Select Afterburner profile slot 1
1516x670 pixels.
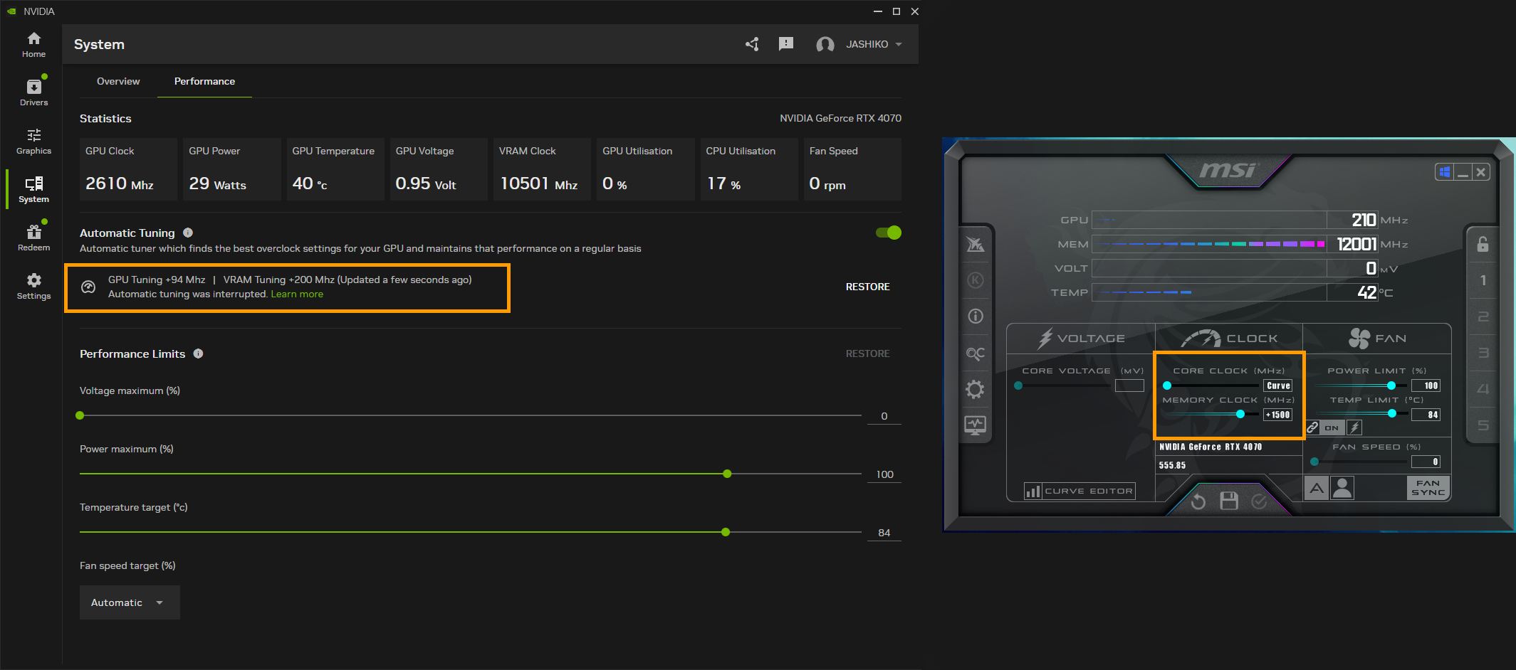point(1483,280)
